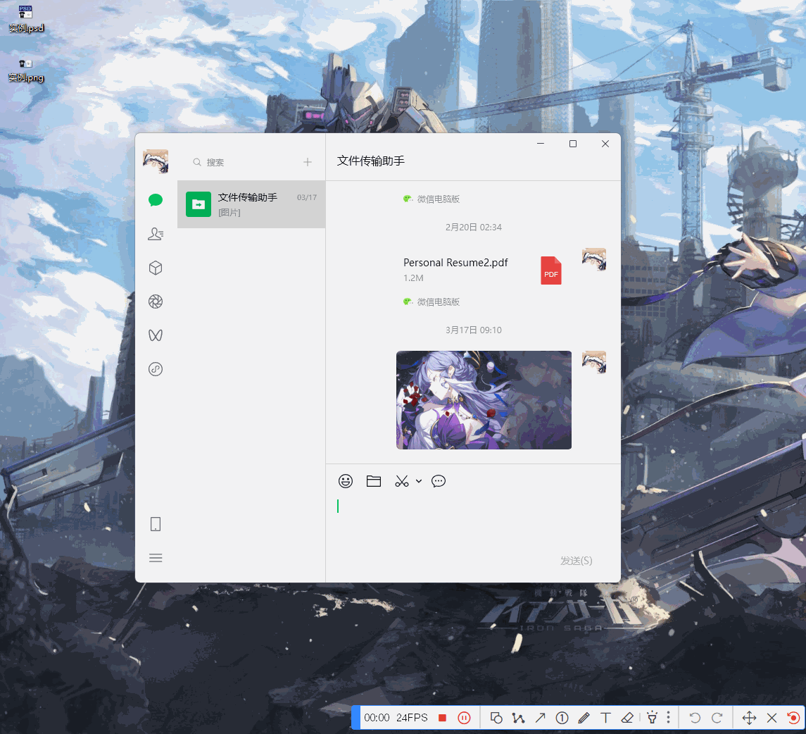The width and height of the screenshot is (806, 734).
Task: Select the polyline tool in recorder toolbar
Action: 518,718
